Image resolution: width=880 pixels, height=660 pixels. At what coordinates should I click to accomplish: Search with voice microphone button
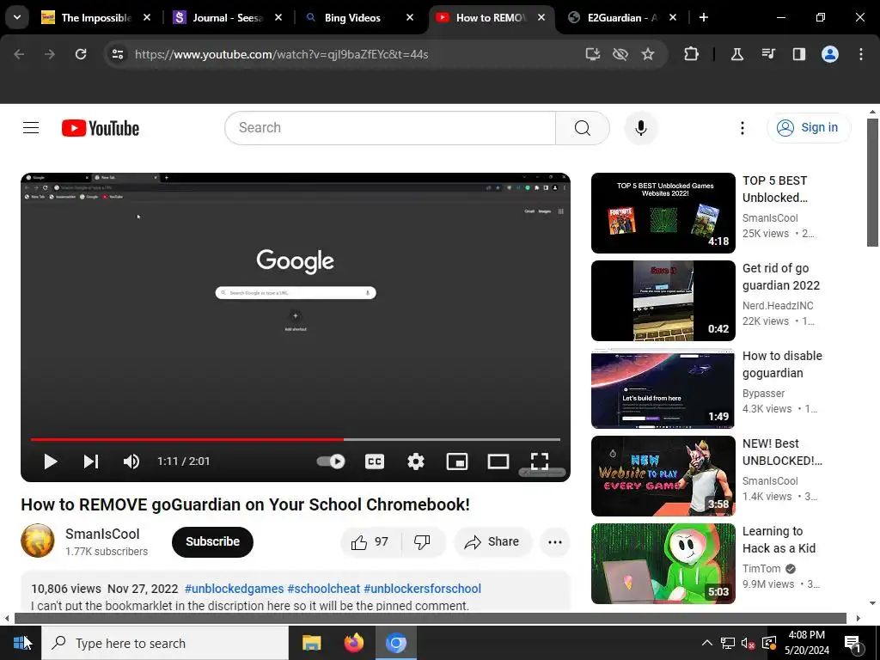tap(640, 128)
